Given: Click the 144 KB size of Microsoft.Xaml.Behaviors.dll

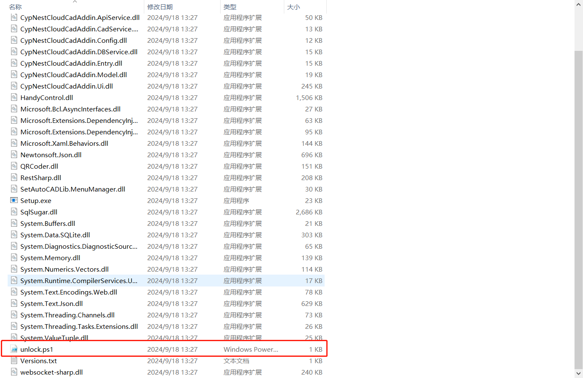Looking at the screenshot, I should (312, 143).
